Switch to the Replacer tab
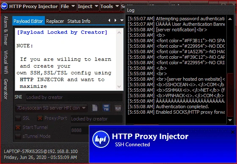 (x=55, y=21)
